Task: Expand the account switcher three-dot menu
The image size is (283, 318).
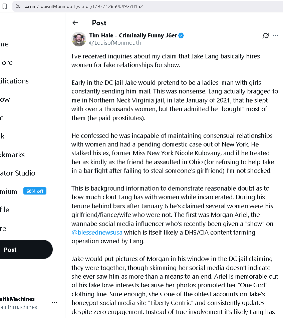Action: pos(54,303)
